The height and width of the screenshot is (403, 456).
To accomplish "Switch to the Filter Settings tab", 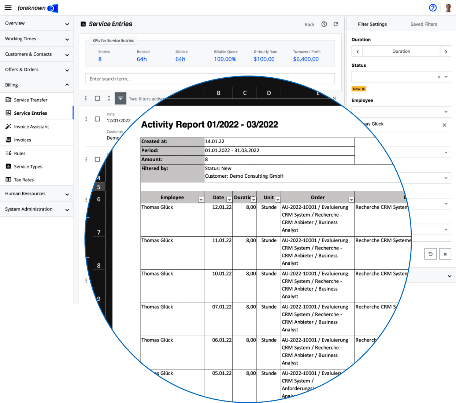I will tap(372, 24).
